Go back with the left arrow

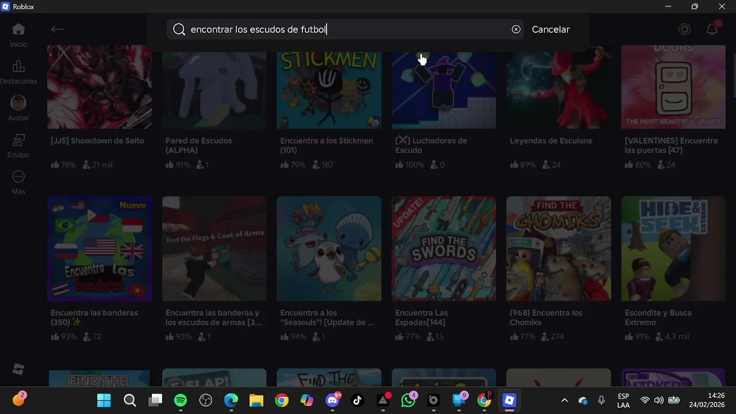coord(57,29)
